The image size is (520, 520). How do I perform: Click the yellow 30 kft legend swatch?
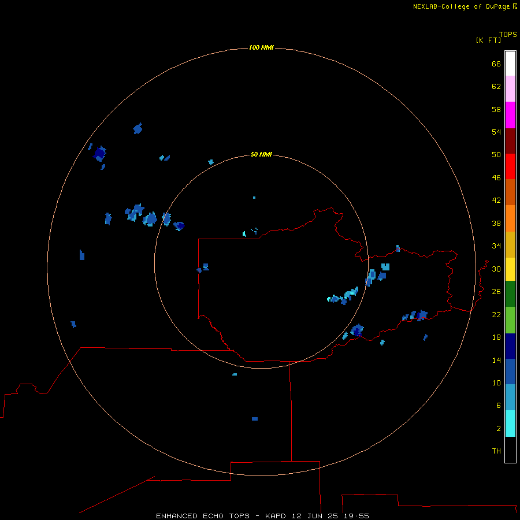coord(510,270)
